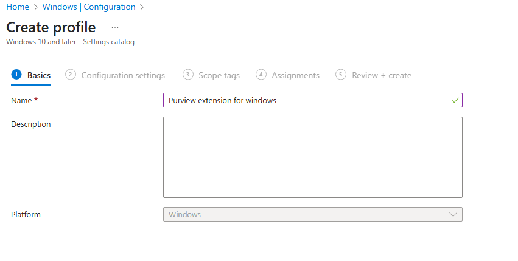
Task: Go to the Assignments step
Action: pyautogui.click(x=288, y=75)
